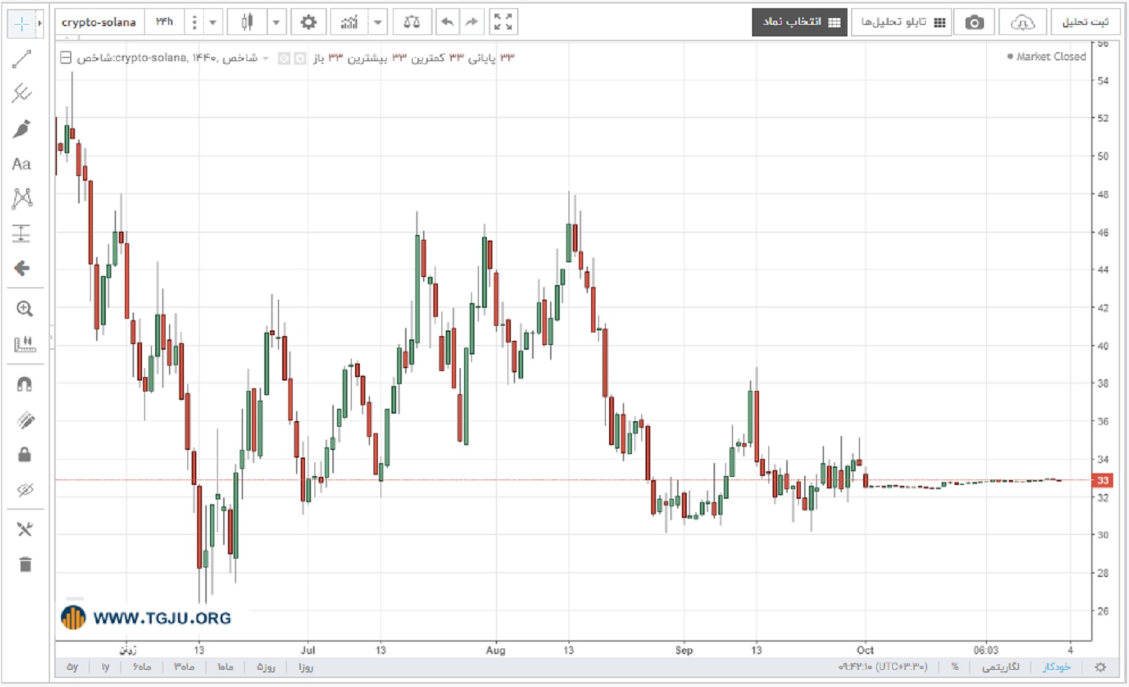The height and width of the screenshot is (687, 1129).
Task: Expand the شاخص legend dropdown arrow
Action: click(266, 58)
